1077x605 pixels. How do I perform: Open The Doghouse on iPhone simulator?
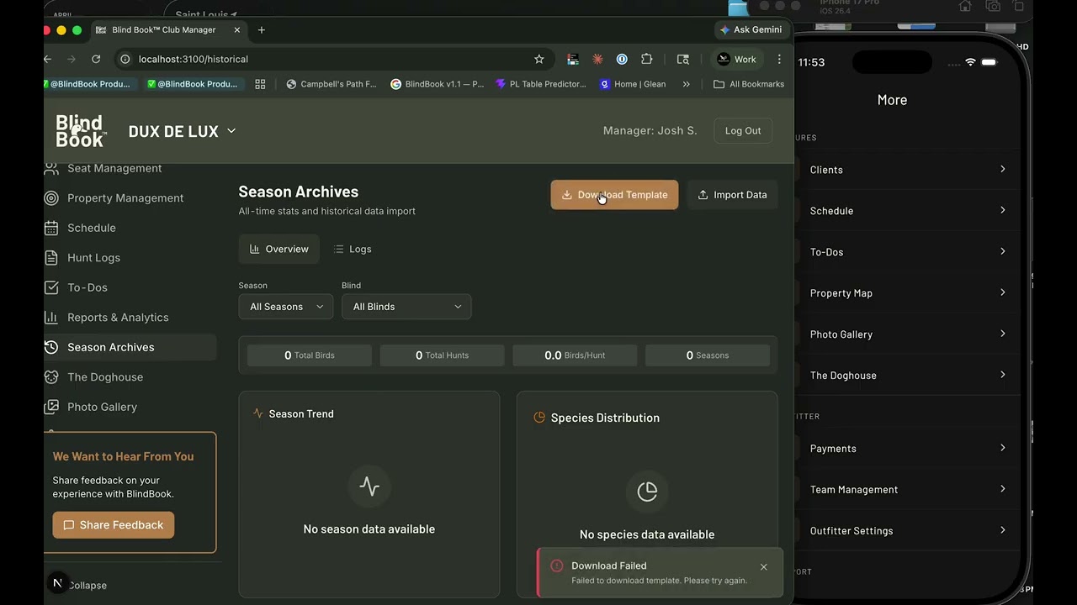[x=907, y=376]
